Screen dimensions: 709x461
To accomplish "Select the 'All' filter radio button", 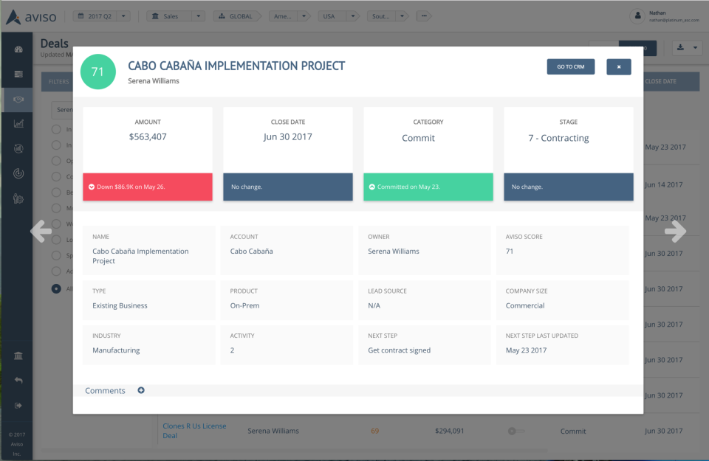I will pos(57,288).
